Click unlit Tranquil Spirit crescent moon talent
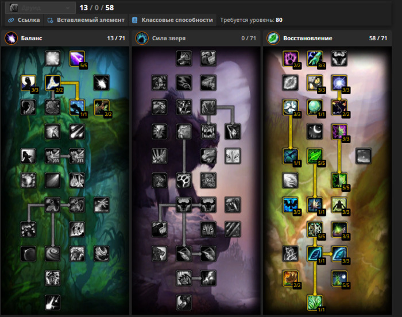Screen dimensions: 402x317 point(315,132)
